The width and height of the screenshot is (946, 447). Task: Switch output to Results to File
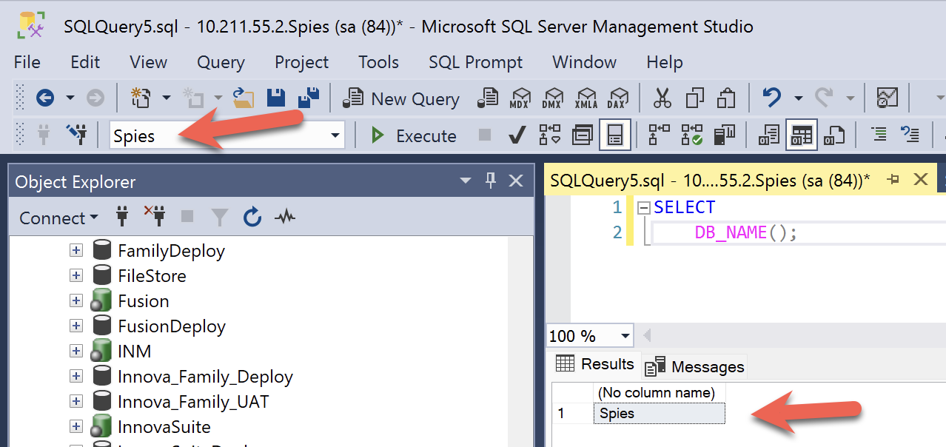[834, 135]
